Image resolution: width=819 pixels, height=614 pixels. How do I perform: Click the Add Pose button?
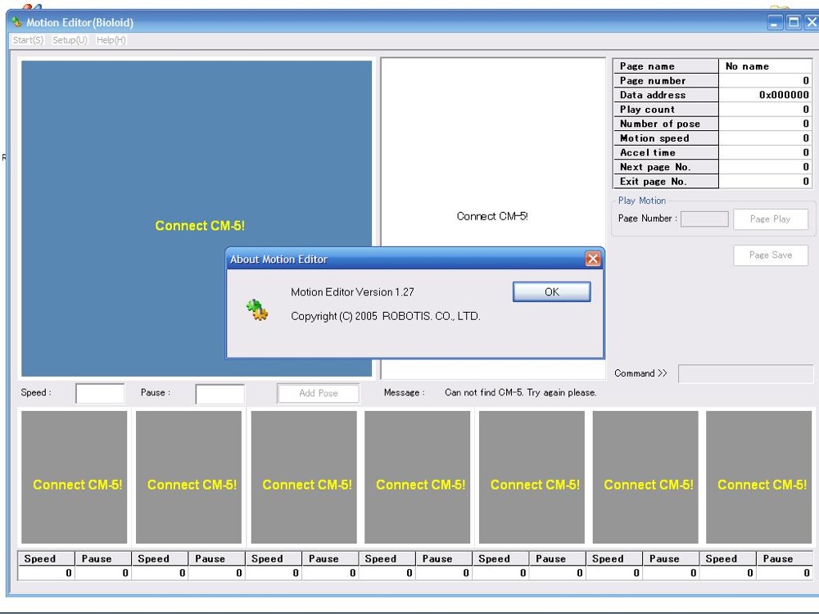tap(318, 393)
